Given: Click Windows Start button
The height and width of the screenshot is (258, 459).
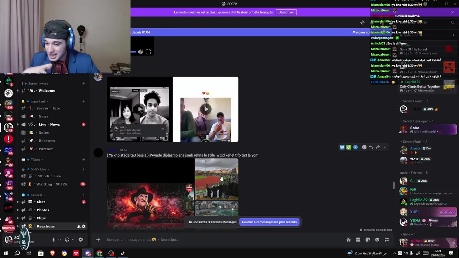Looking at the screenshot, I should pos(5,253).
